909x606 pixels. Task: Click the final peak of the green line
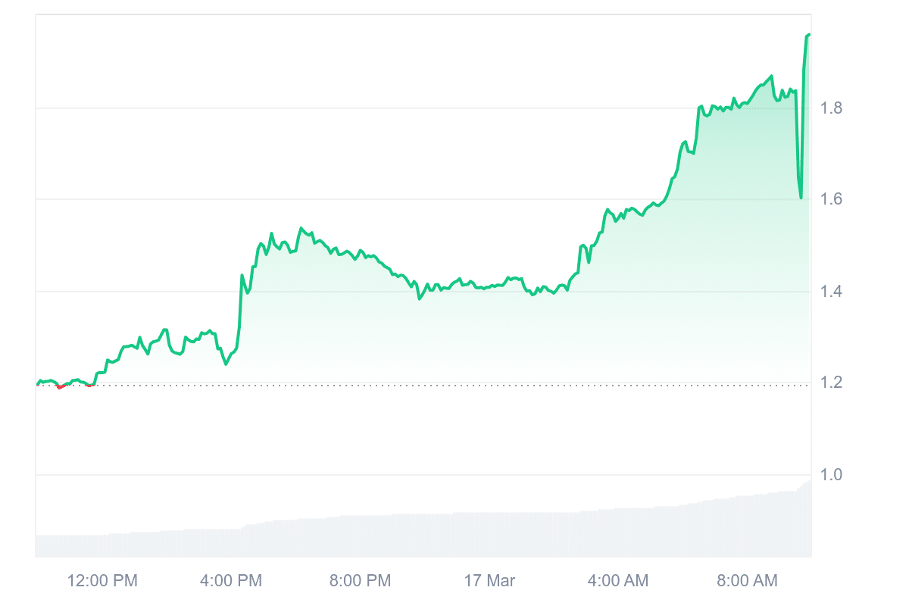tap(808, 35)
